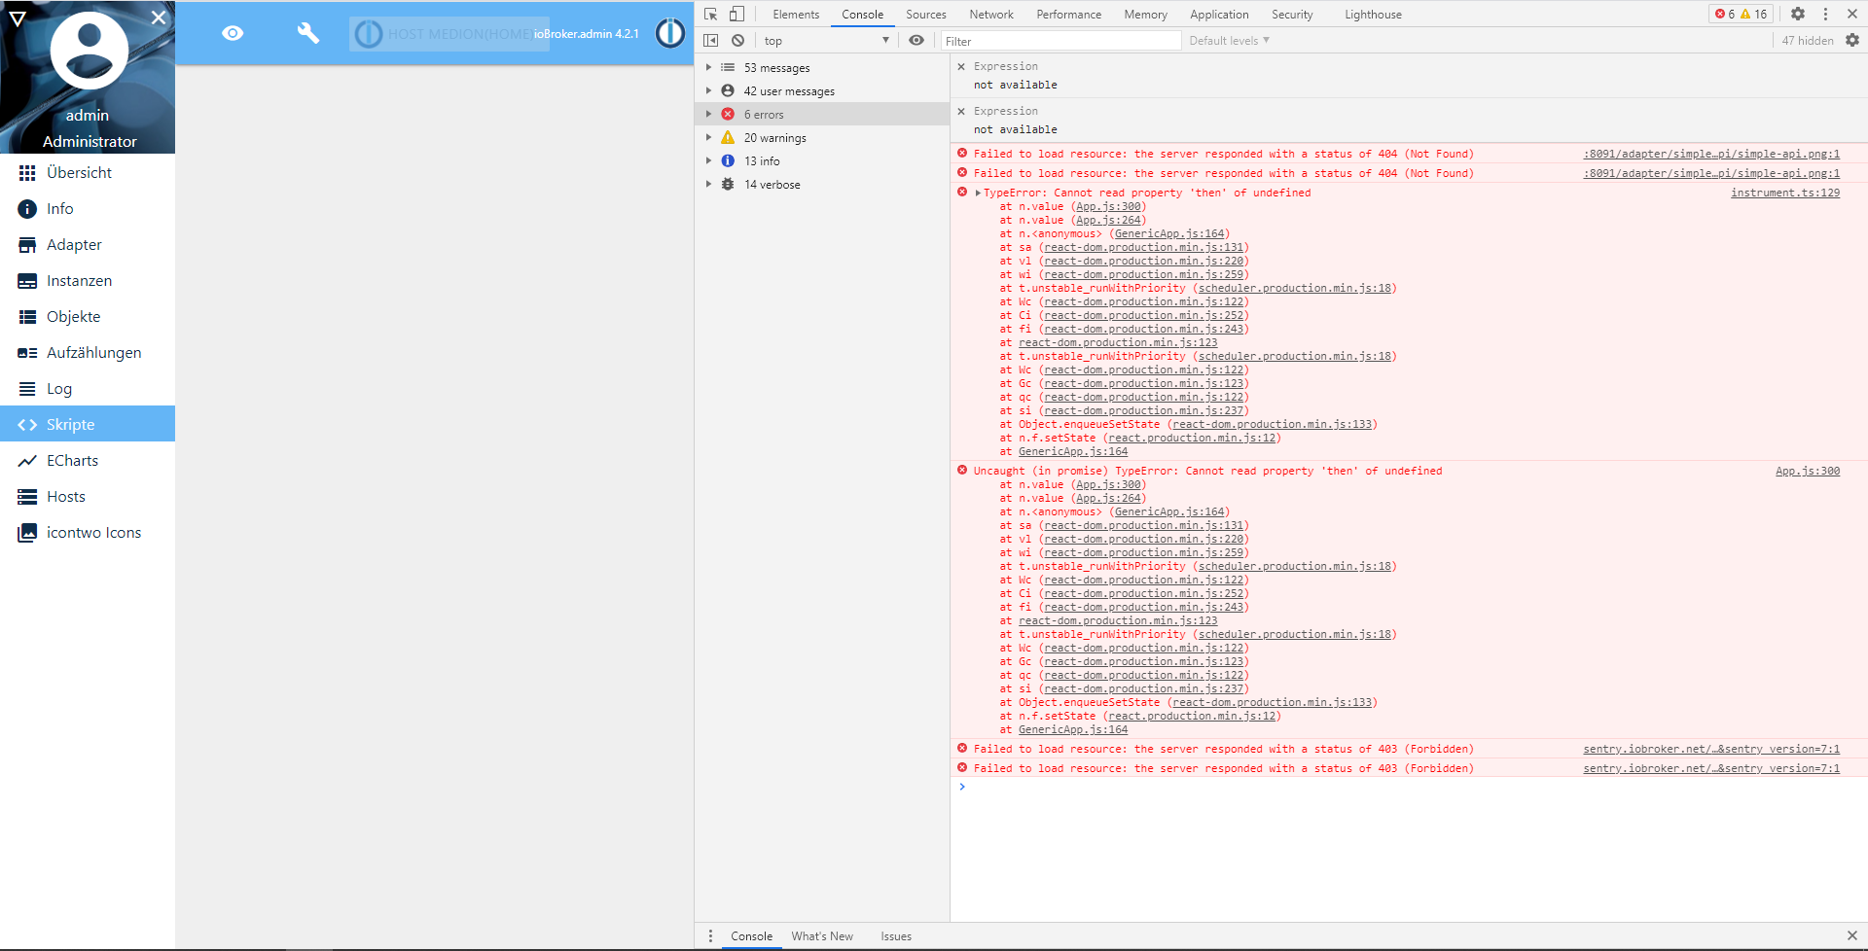Click the ioBroker triangle logo icon
This screenshot has height=951, width=1868.
[18, 18]
